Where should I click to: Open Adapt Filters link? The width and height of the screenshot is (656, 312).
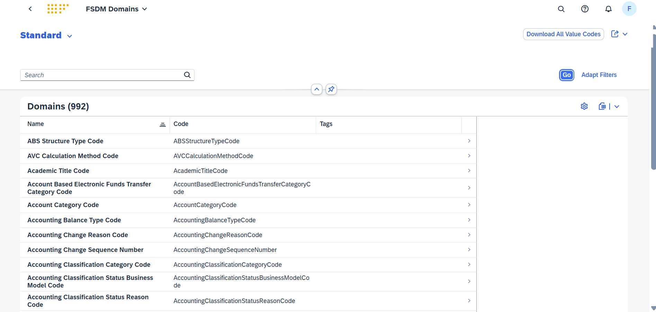[x=599, y=75]
